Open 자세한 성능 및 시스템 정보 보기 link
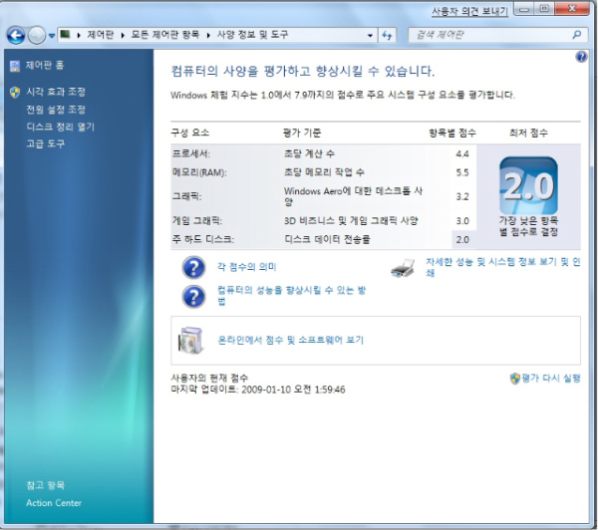The width and height of the screenshot is (598, 530). tap(503, 267)
